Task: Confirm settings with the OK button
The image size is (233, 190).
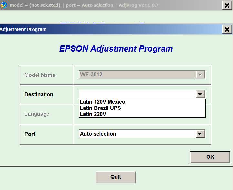Action: coord(210,157)
